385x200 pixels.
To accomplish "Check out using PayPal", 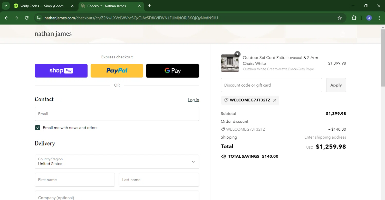I will (x=117, y=71).
